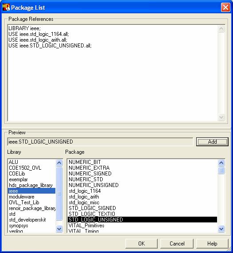Select the synopsys library entry
Image resolution: width=233 pixels, height=253 pixels.
click(x=19, y=226)
